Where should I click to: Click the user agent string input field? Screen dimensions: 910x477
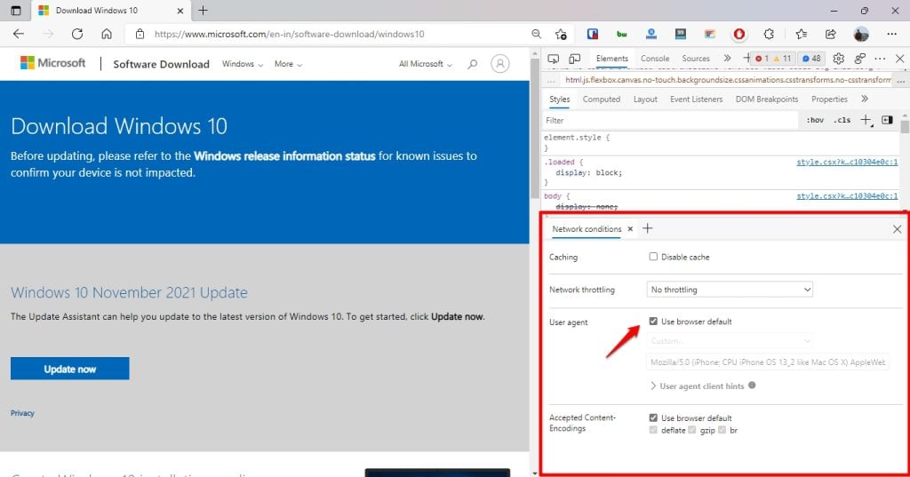click(x=768, y=362)
